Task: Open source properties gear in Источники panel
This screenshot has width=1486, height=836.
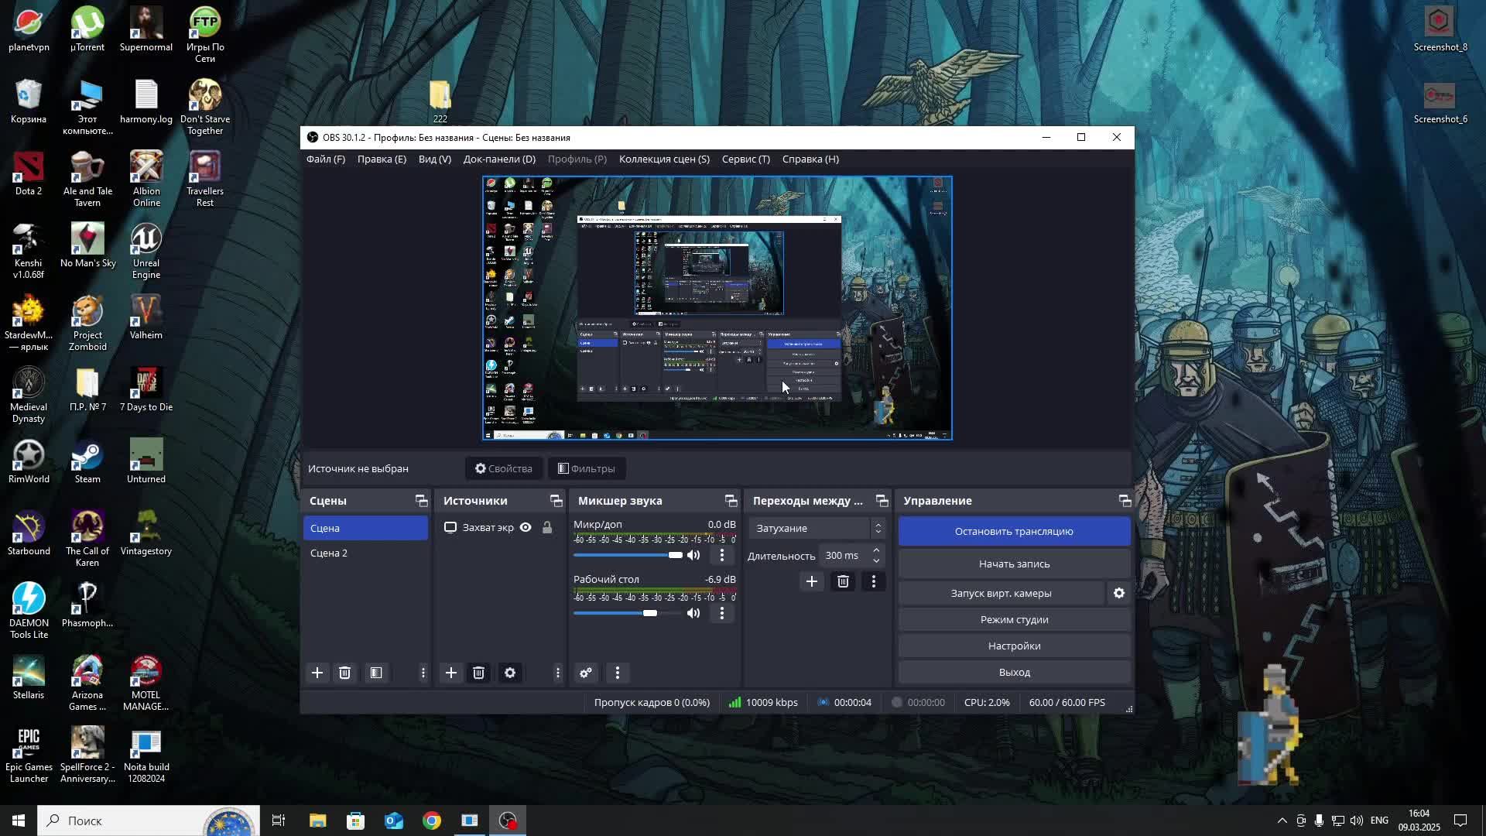Action: pos(510,673)
